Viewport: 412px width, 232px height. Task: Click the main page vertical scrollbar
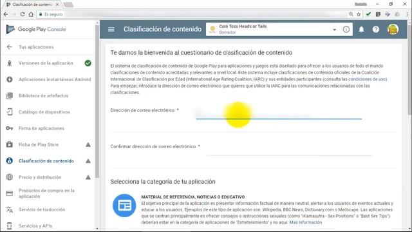click(x=409, y=70)
